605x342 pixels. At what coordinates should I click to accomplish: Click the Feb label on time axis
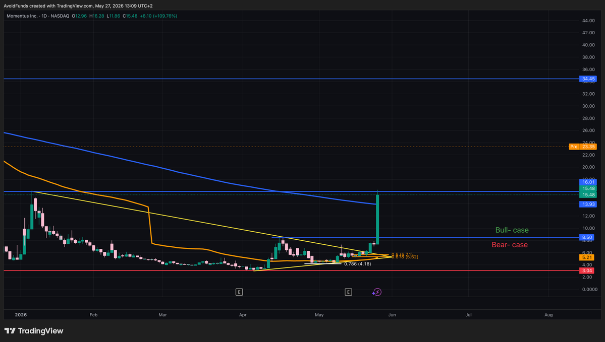(93, 315)
